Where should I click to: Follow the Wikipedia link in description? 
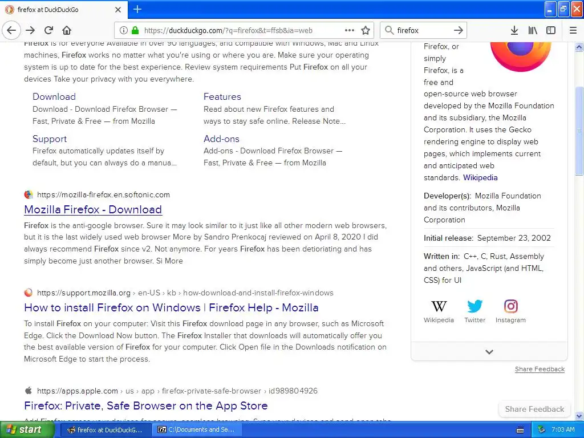coord(480,178)
